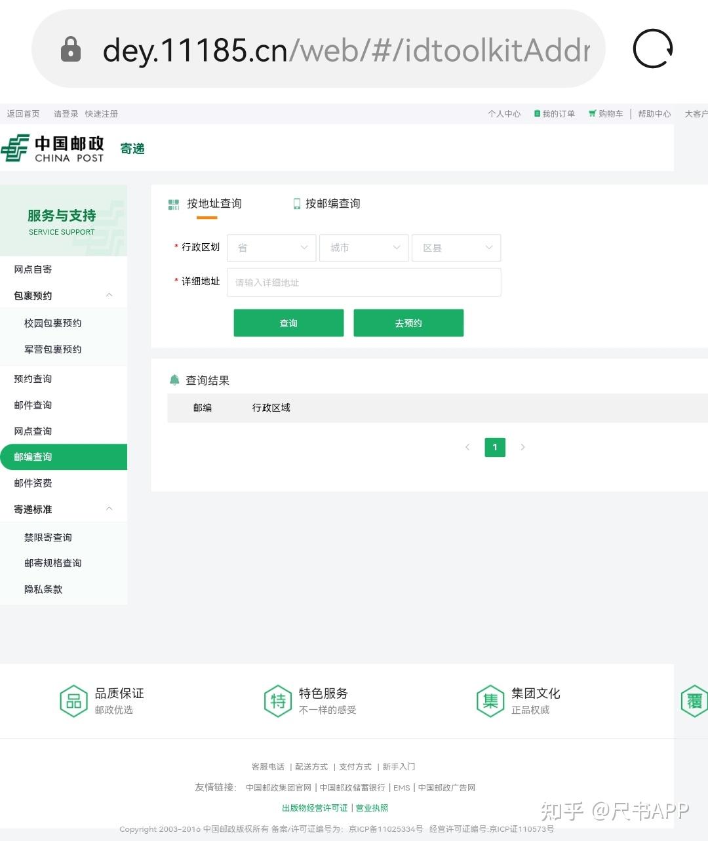This screenshot has width=708, height=841.
Task: Collapse the 寄递标准 sidebar section
Action: coord(109,509)
